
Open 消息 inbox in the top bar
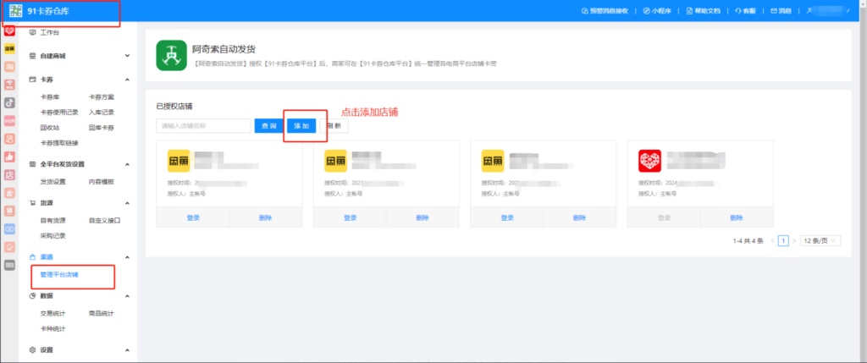click(781, 11)
